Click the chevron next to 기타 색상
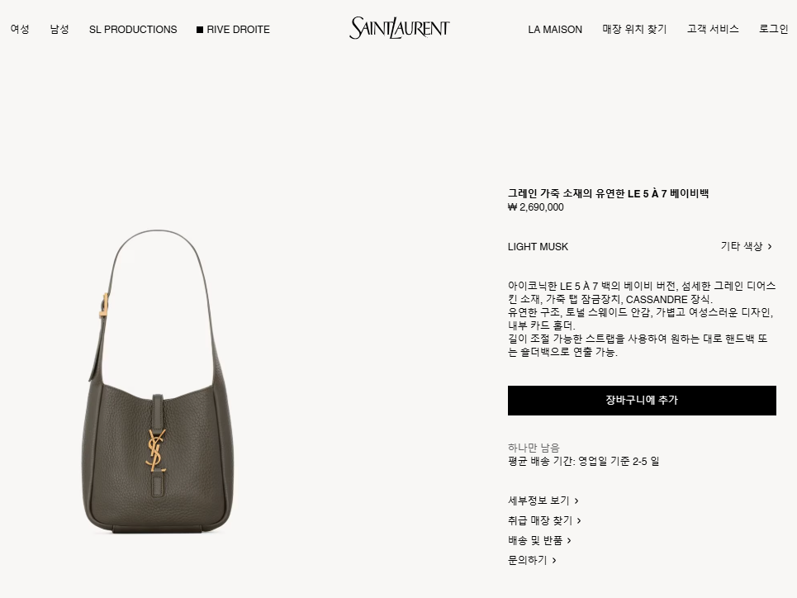Image resolution: width=797 pixels, height=598 pixels. click(x=770, y=247)
